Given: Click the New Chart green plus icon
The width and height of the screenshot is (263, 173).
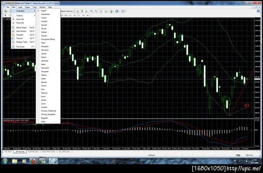Looking at the screenshot, I should tap(6, 11).
